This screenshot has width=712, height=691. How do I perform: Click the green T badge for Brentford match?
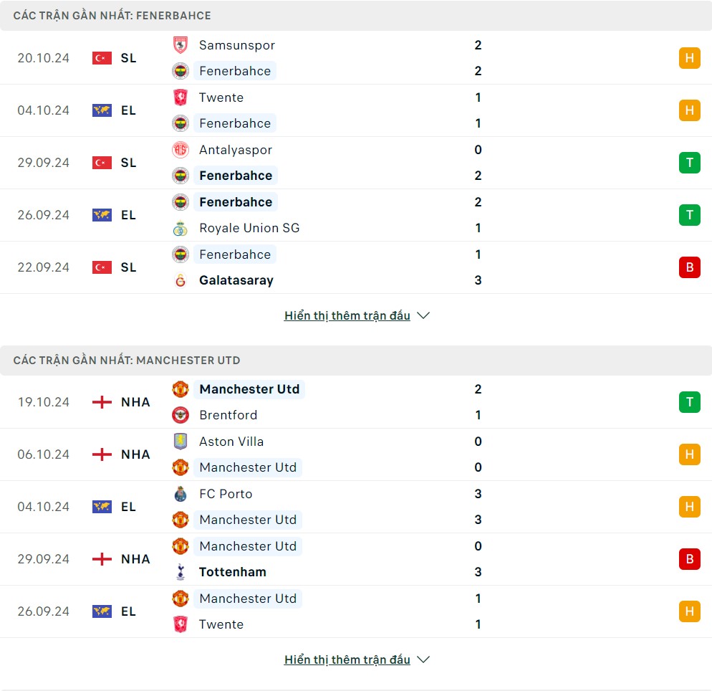689,402
